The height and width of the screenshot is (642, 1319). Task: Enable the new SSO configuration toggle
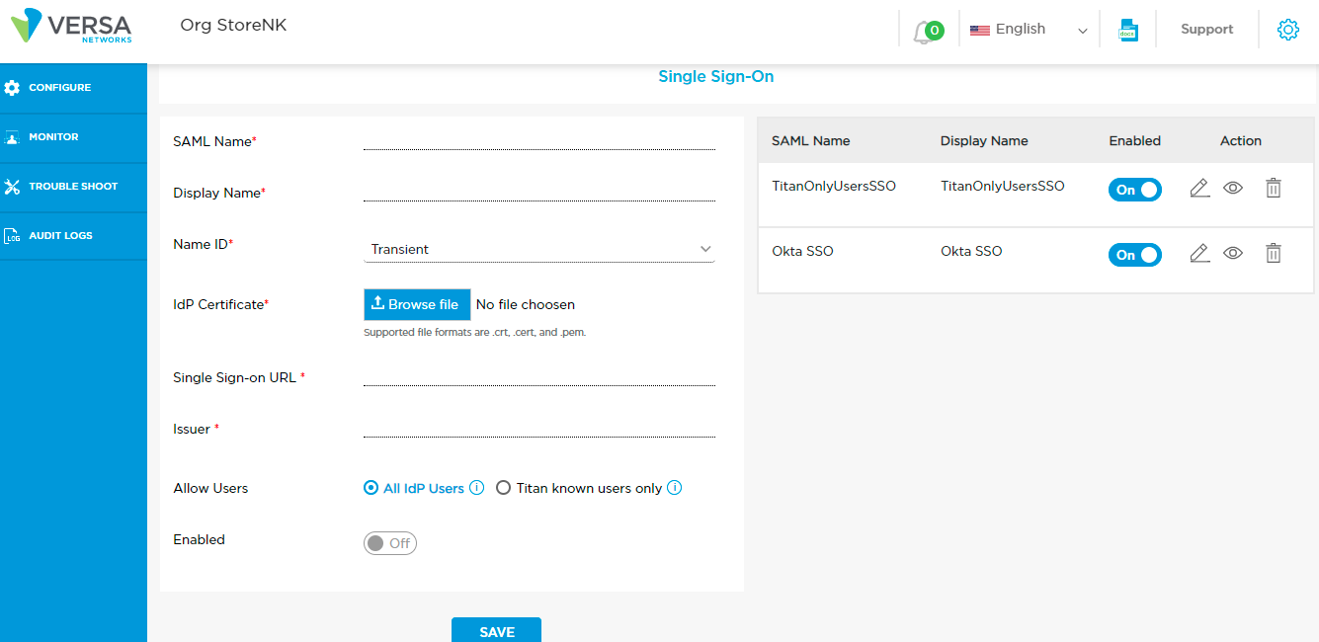390,542
